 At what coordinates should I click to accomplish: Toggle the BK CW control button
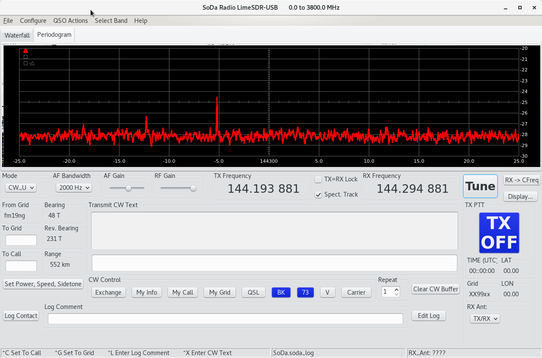click(281, 292)
